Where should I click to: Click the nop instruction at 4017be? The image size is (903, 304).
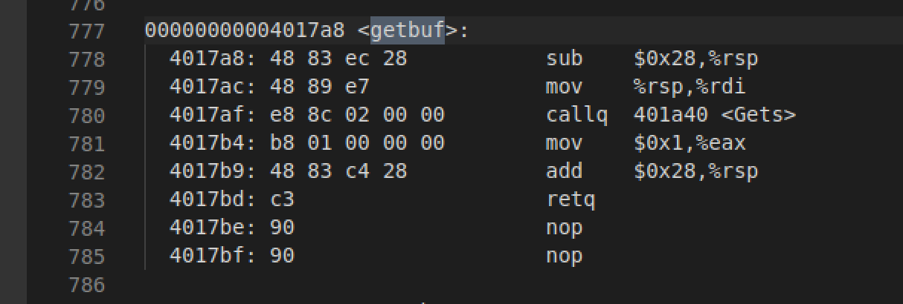pyautogui.click(x=564, y=228)
